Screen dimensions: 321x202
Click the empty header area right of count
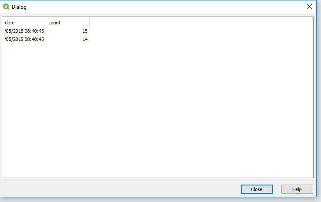pyautogui.click(x=201, y=23)
